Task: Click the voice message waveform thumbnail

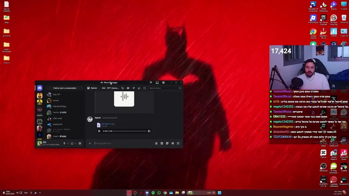Action: [x=124, y=99]
